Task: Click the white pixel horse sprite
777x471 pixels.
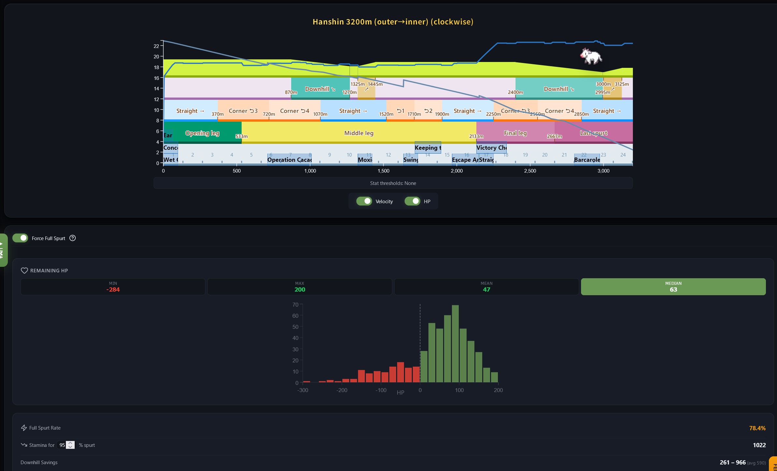Action: click(x=591, y=56)
